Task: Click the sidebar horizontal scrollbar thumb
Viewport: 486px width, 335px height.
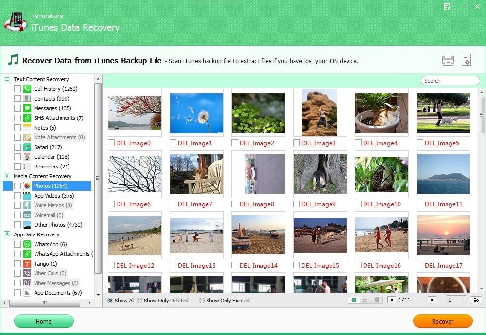Action: [45, 303]
